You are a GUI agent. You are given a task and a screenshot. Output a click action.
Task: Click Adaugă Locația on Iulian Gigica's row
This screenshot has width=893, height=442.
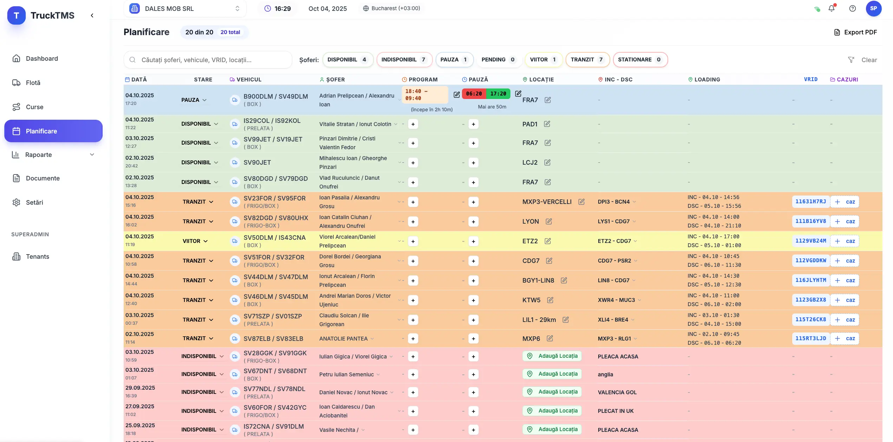552,356
